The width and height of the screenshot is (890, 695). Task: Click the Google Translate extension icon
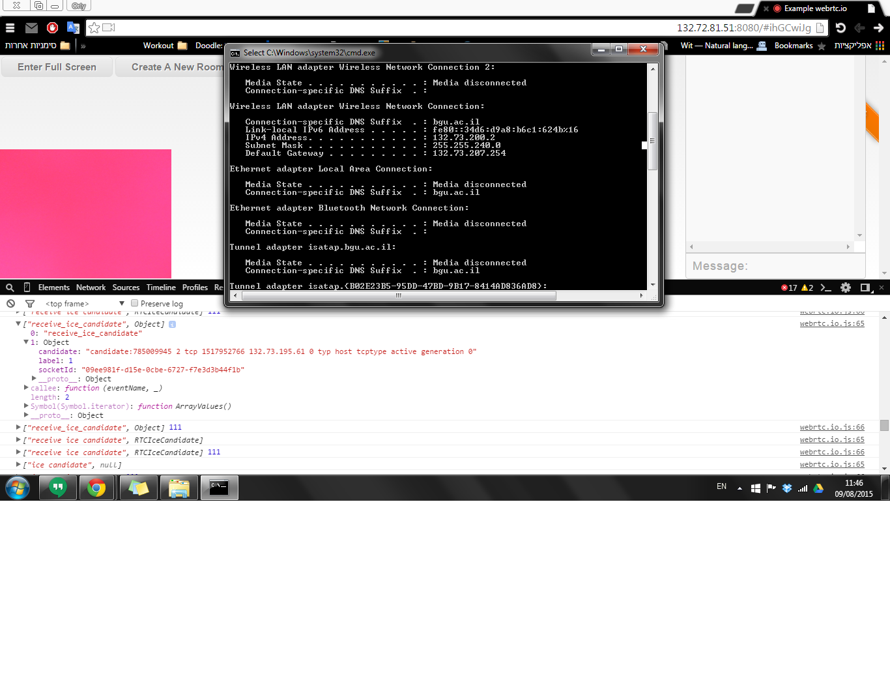coord(73,28)
